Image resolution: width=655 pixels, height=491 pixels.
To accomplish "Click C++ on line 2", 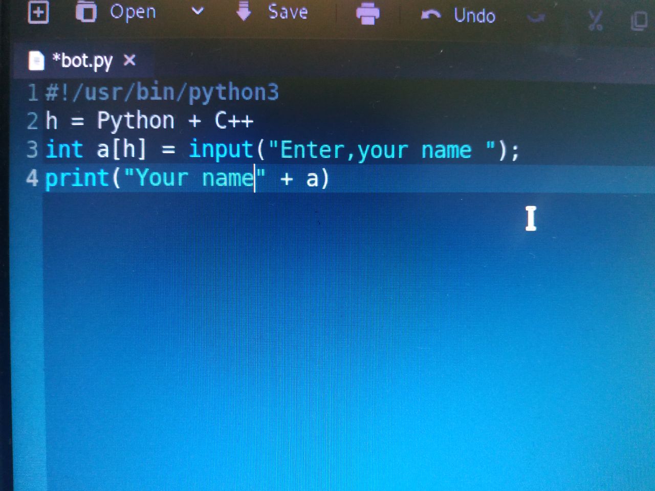I will click(x=234, y=121).
